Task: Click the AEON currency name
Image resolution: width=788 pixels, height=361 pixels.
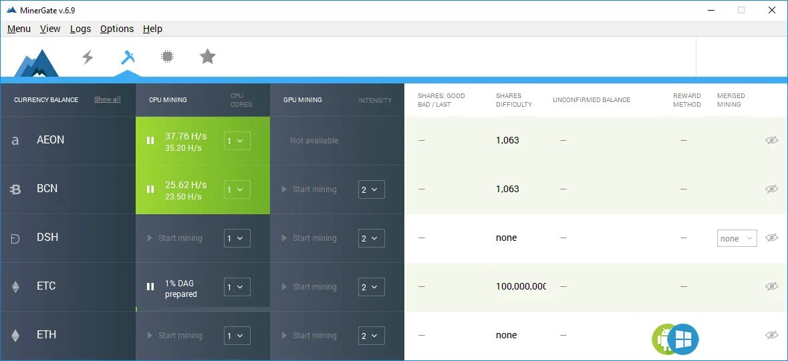Action: 50,139
